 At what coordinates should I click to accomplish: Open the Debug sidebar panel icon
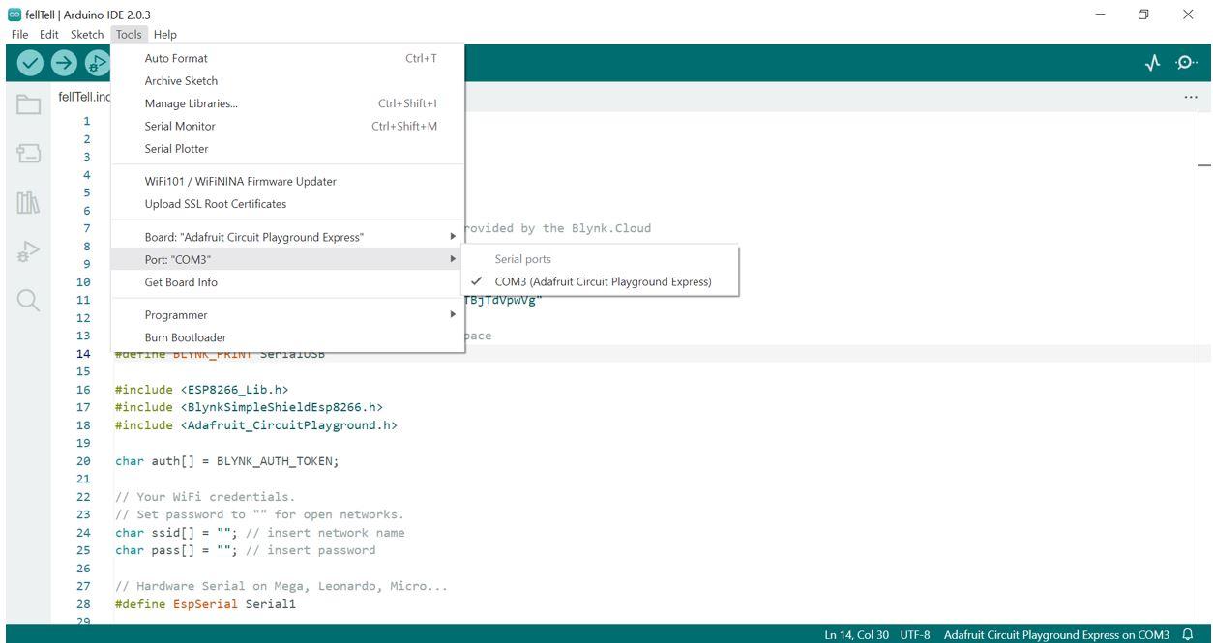(x=28, y=252)
